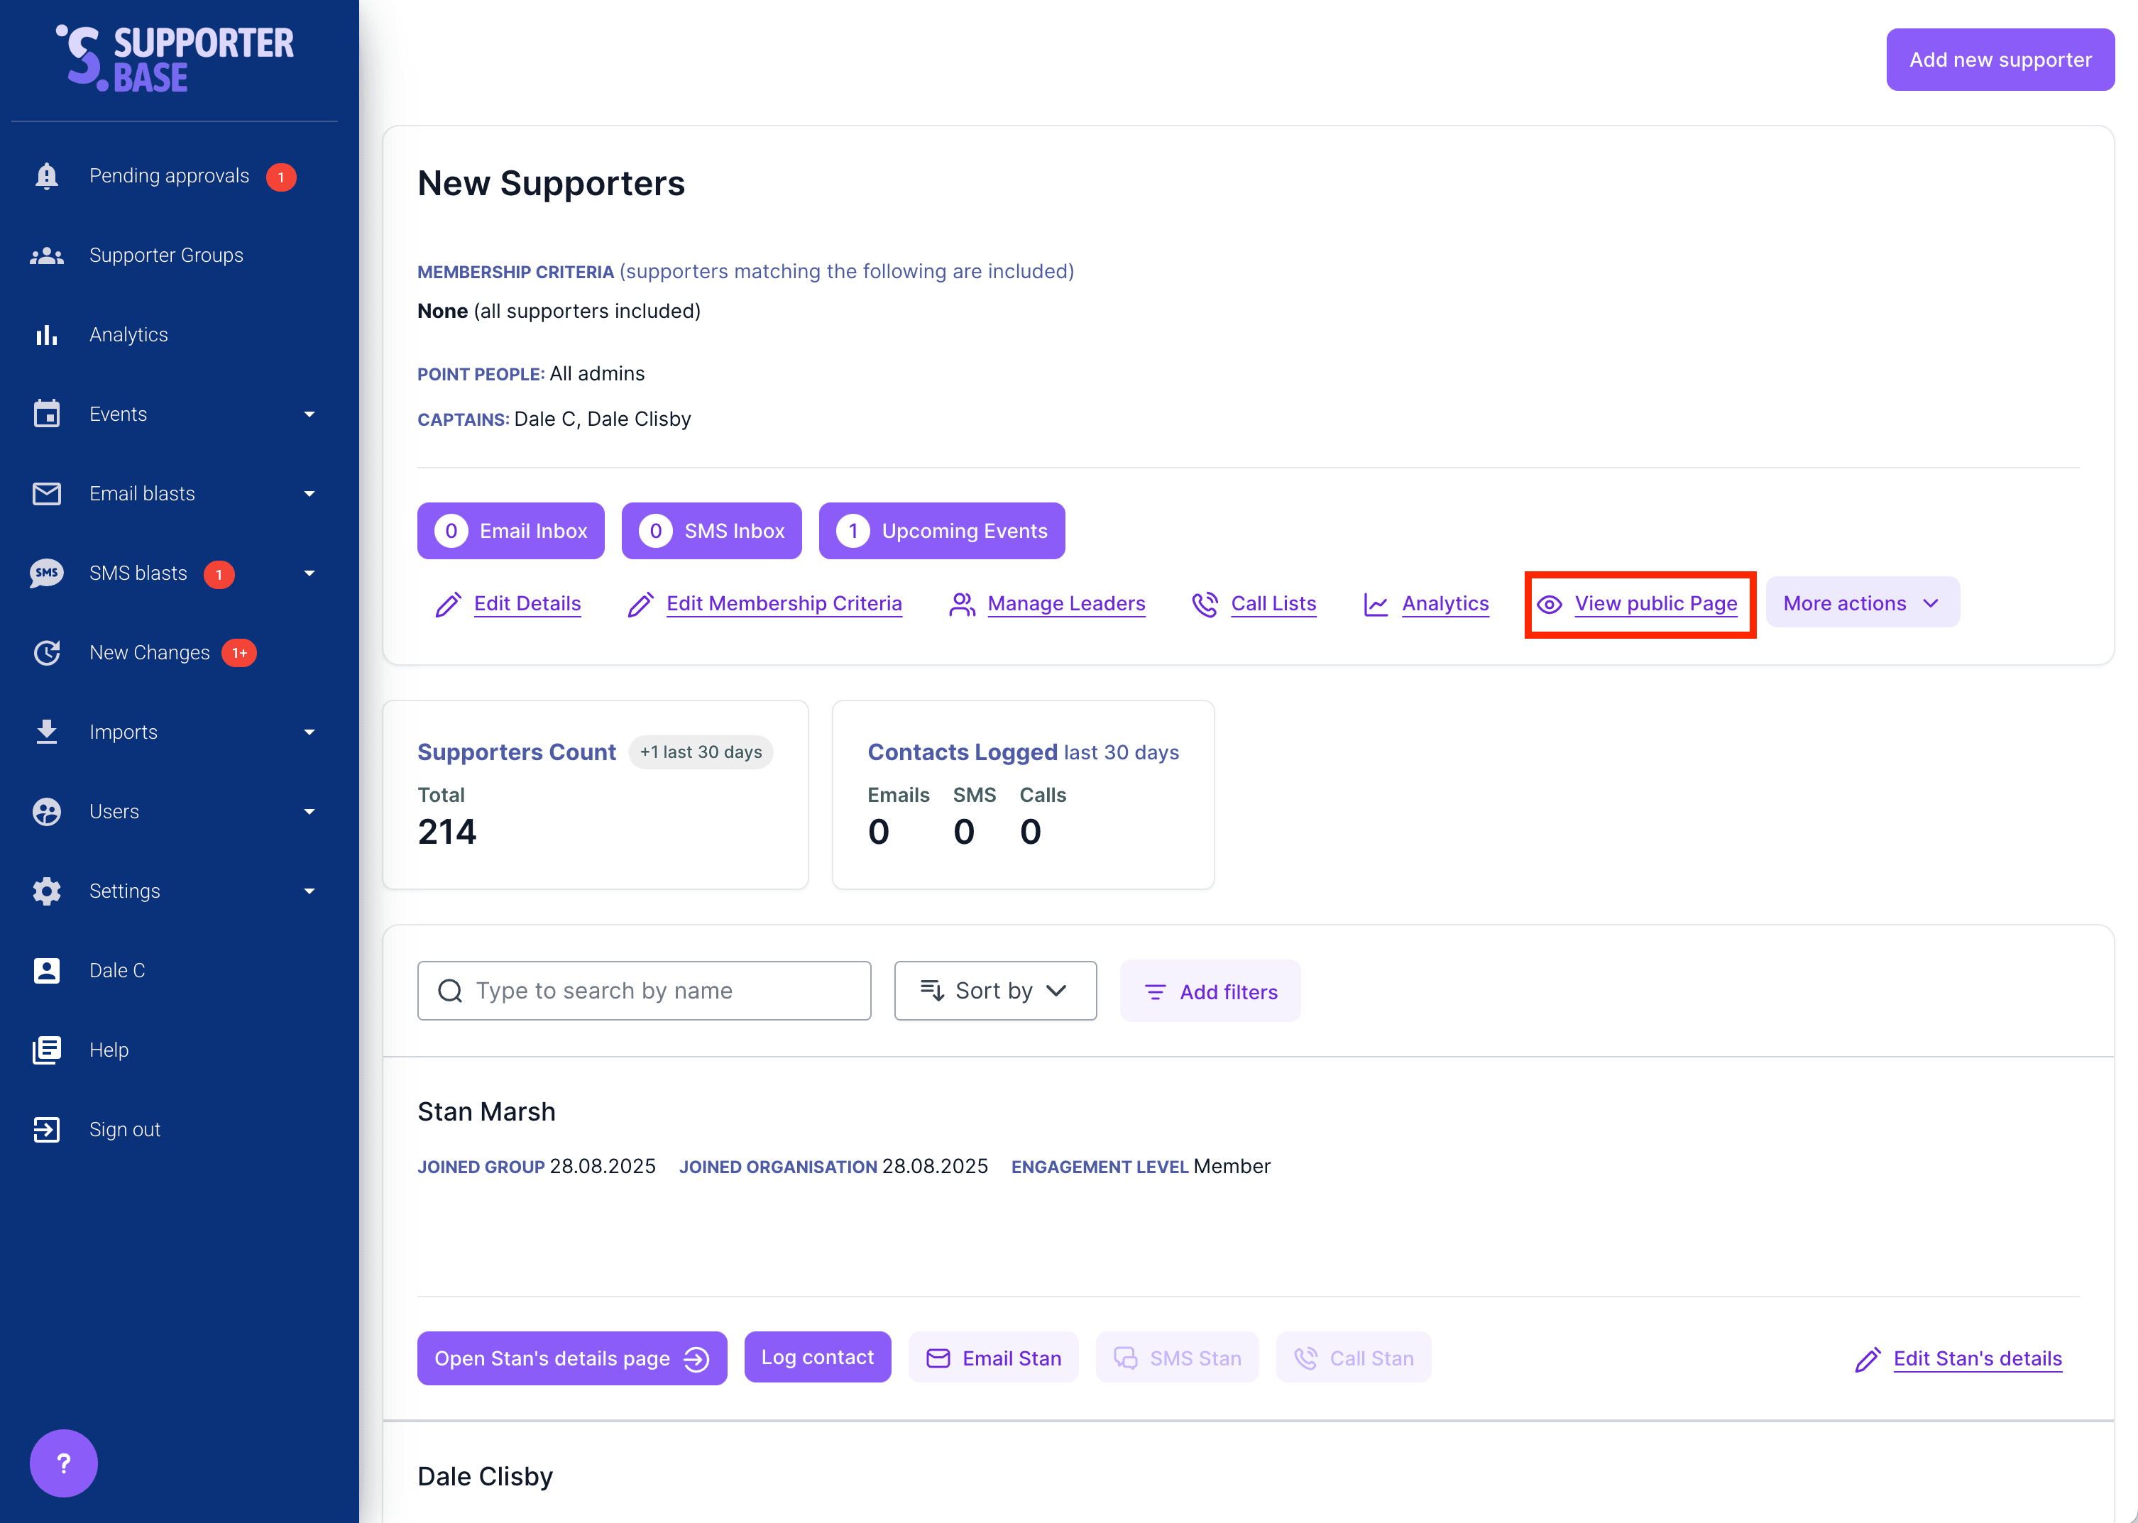Expand the Email blasts submenu arrow
This screenshot has height=1523, width=2138.
coord(309,494)
